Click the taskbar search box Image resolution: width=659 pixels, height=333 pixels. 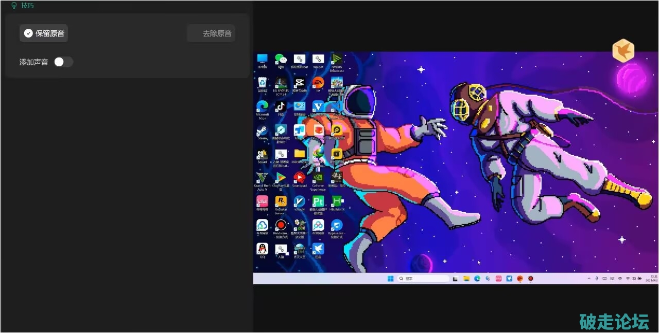point(423,279)
